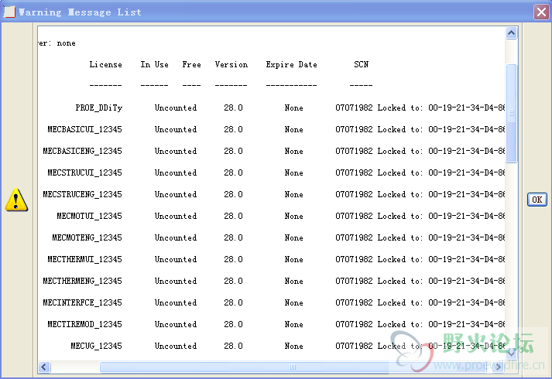This screenshot has height=379, width=552.
Task: Click the vertical scrollbar thumb
Action: tap(511, 113)
